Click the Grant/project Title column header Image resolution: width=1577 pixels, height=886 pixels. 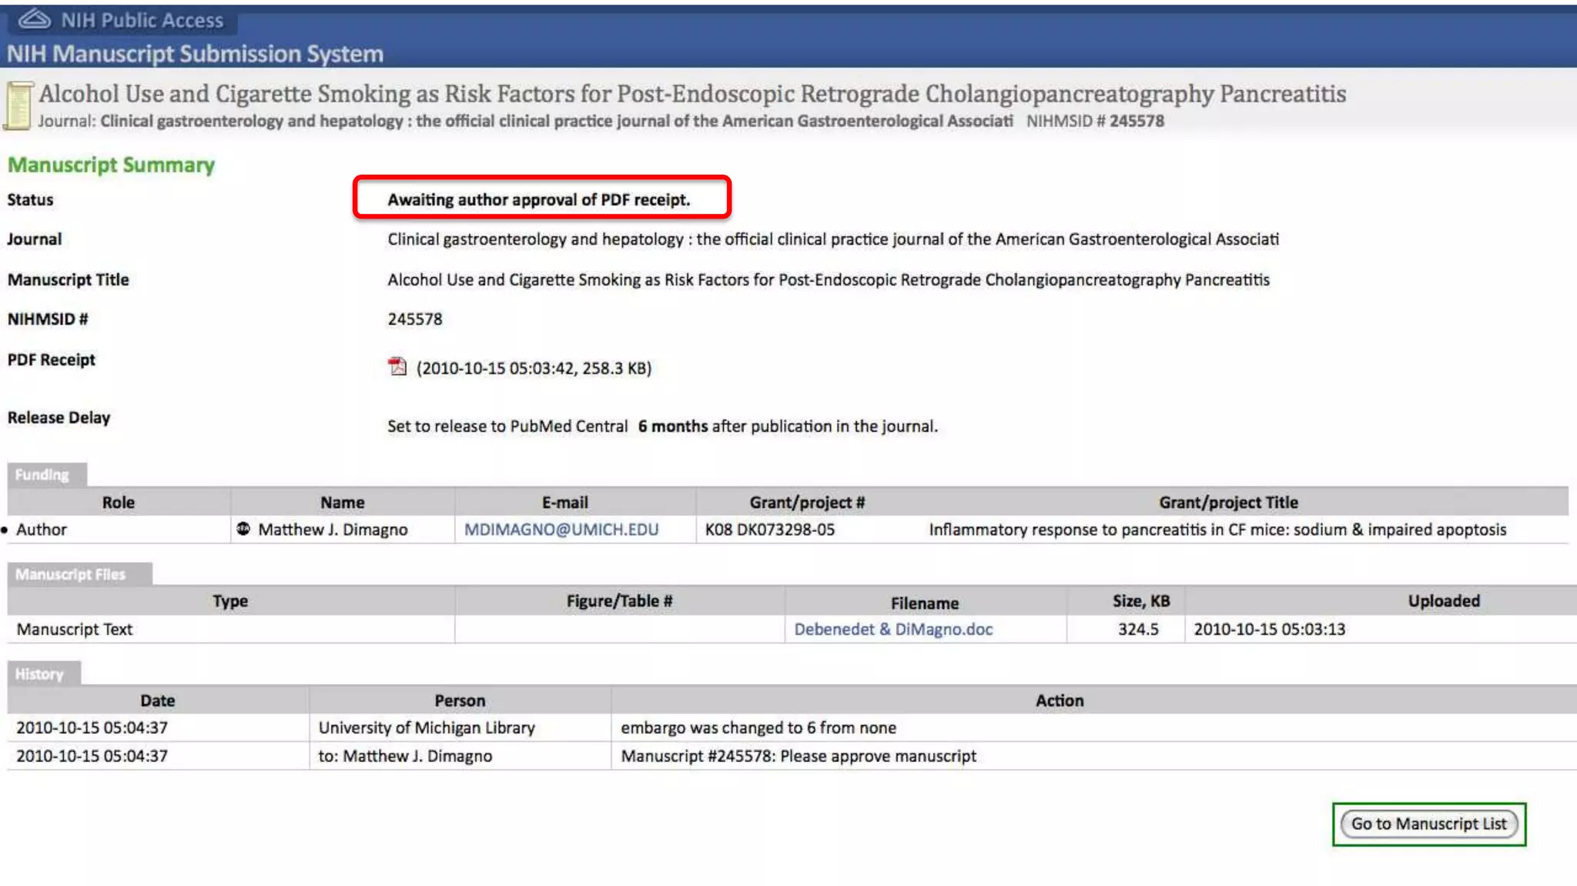pos(1228,502)
